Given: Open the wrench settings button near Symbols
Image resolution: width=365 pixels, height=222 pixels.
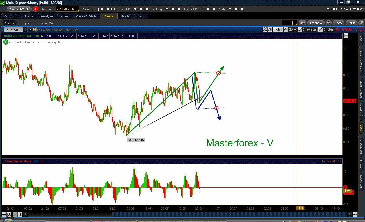Looking at the screenshot, I should click(302, 23).
